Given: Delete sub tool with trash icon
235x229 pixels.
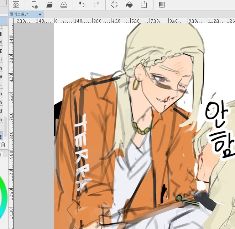Looking at the screenshot, I should pos(3,145).
